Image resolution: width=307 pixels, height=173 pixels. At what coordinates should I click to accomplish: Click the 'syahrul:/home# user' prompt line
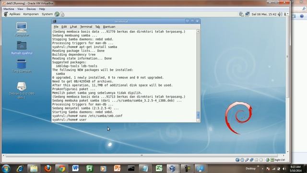tap(69, 120)
